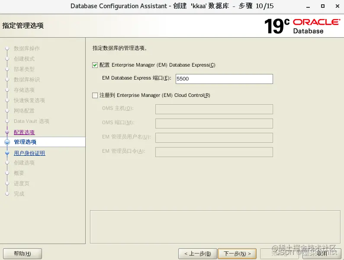Click the 概要 step label
Screen dimensions: 344x260
point(19,173)
